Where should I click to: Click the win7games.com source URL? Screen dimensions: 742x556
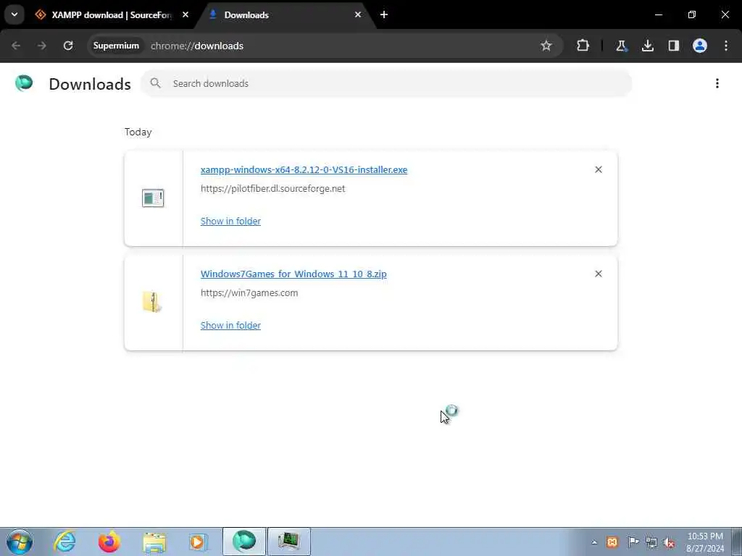pos(249,292)
